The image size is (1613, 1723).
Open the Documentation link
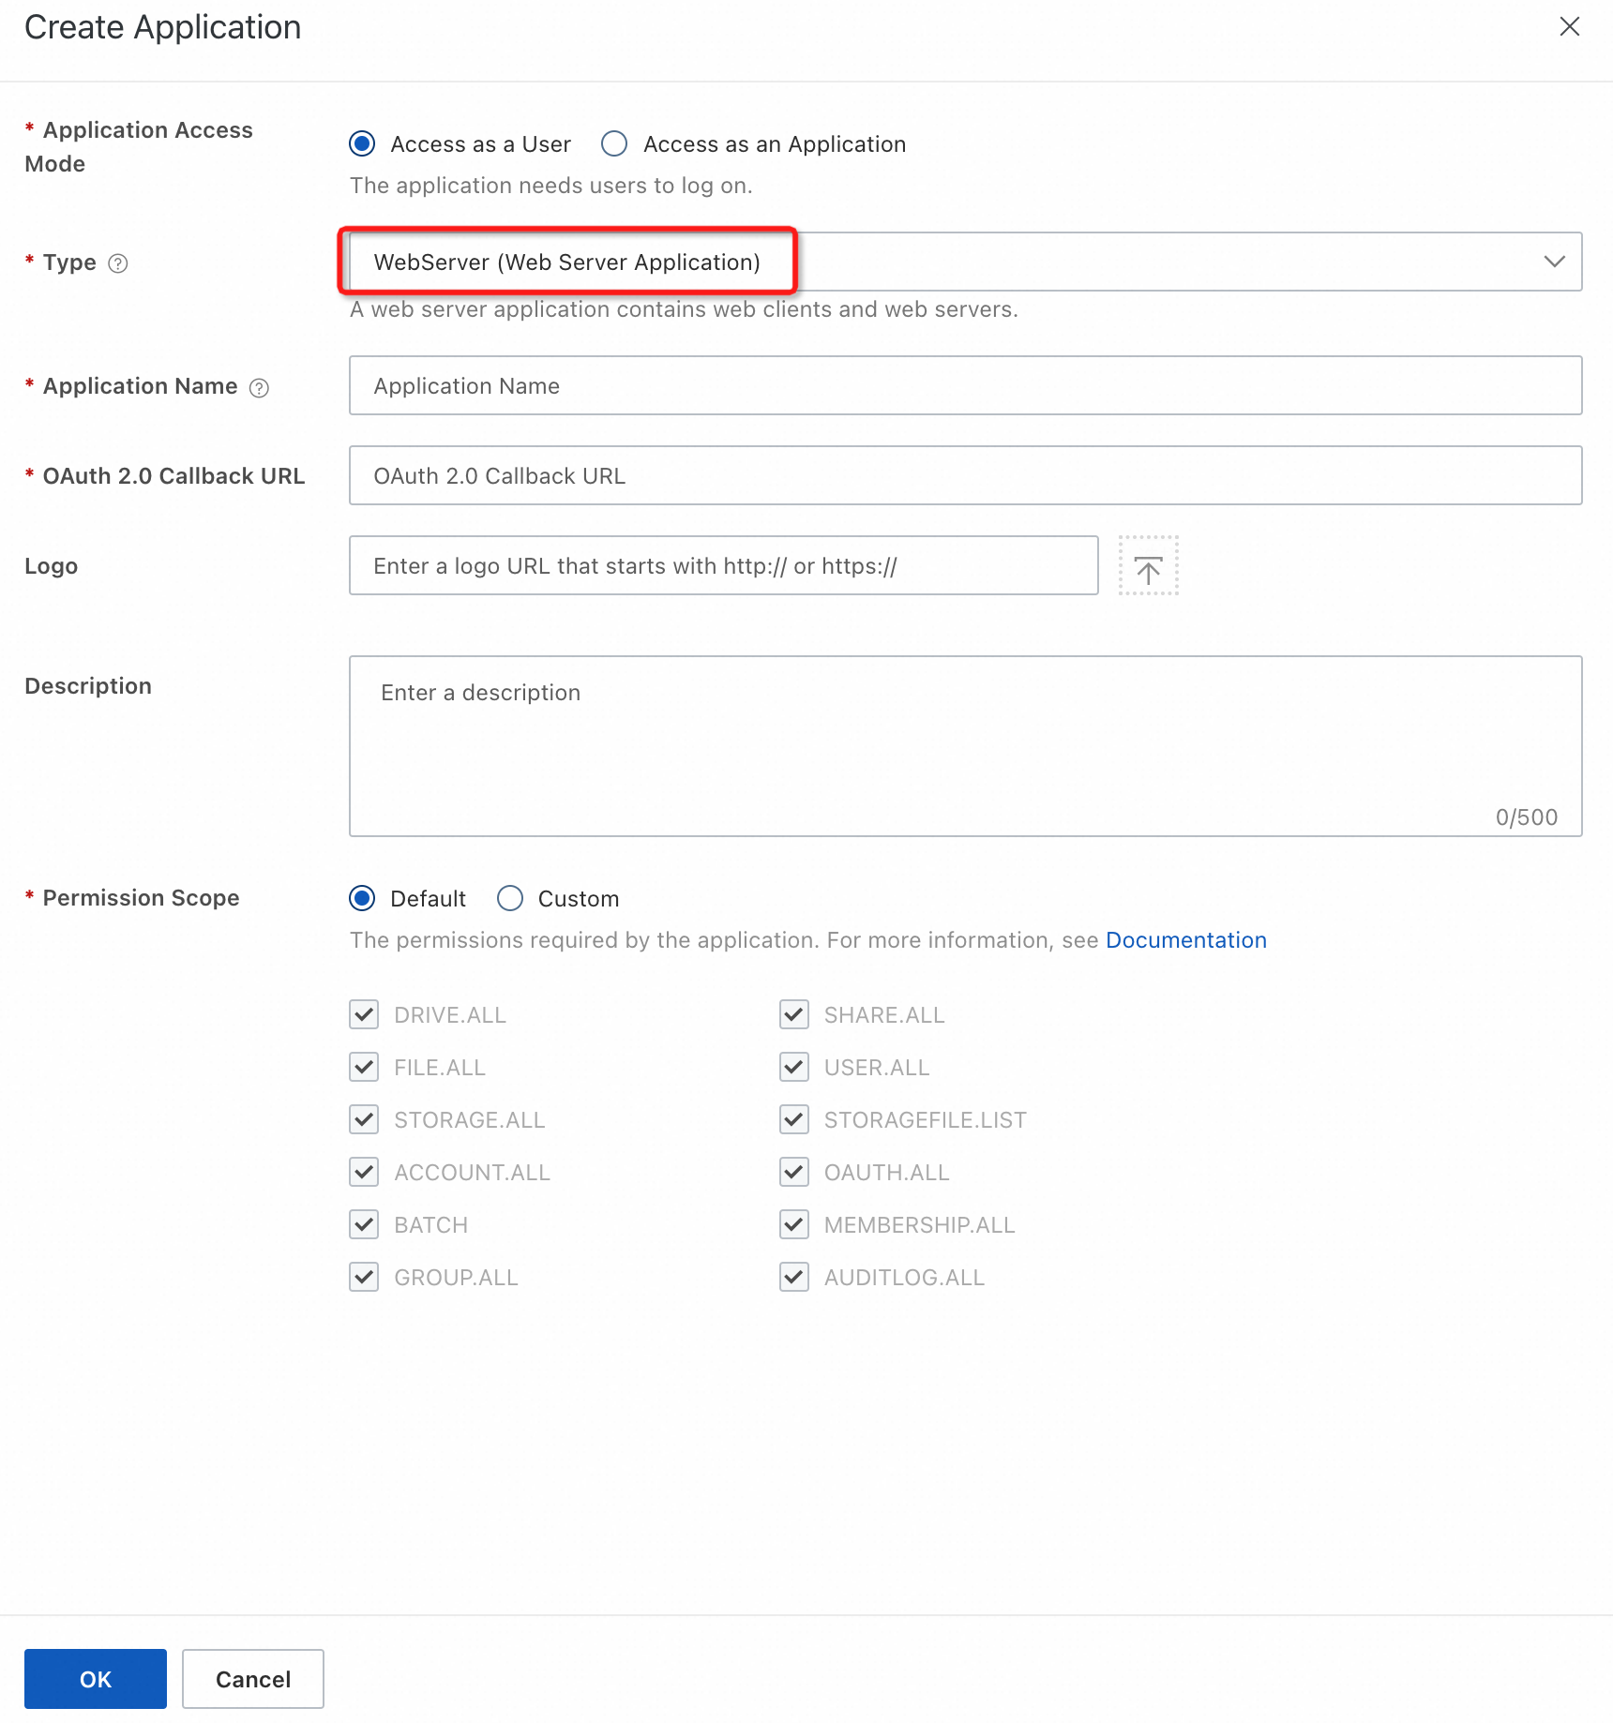pyautogui.click(x=1185, y=940)
